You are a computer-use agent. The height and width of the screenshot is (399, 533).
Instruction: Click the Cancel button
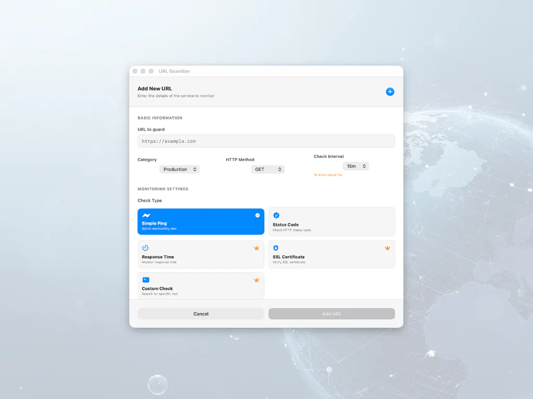[200, 314]
